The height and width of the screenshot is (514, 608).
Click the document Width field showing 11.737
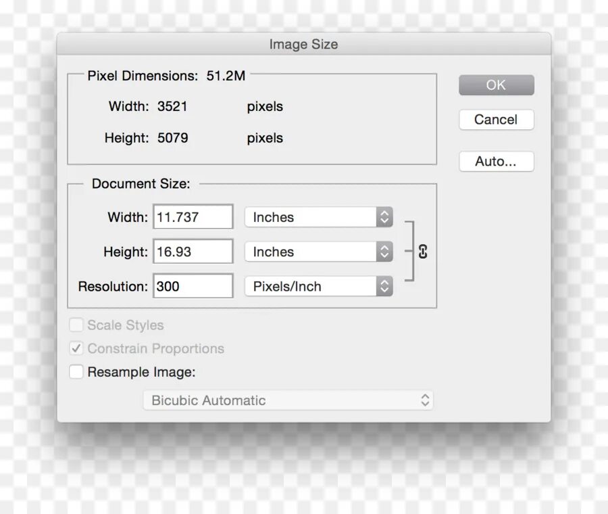pos(193,217)
